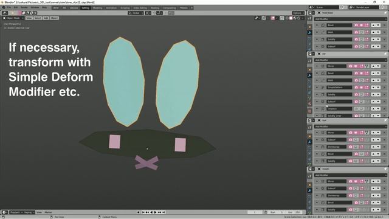Toggle SimpleDeform viewport display
389x219 pixels.
pos(362,88)
